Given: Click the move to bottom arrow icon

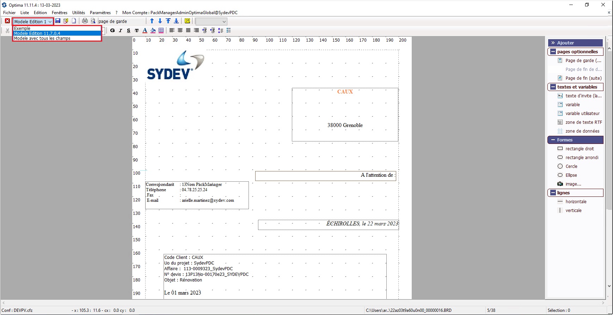Looking at the screenshot, I should coord(176,21).
